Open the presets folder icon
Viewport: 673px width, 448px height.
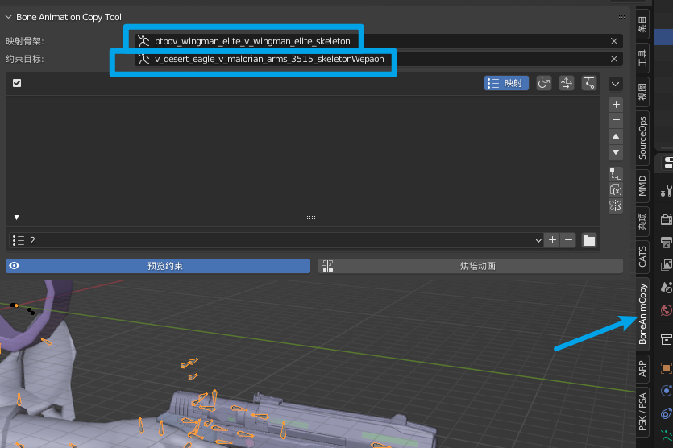589,240
